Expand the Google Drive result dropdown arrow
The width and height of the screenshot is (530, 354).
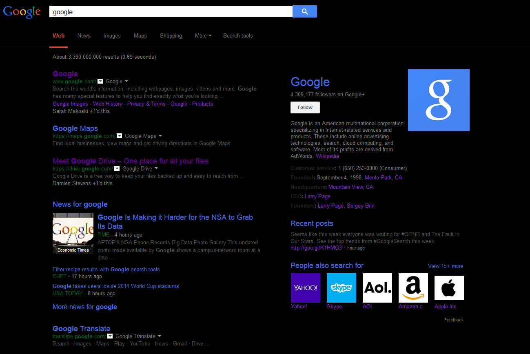(x=156, y=168)
